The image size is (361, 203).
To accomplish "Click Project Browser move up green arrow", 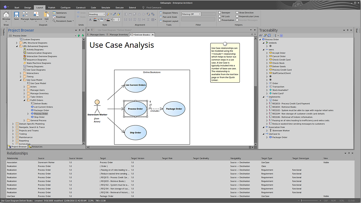I will [x=79, y=36].
